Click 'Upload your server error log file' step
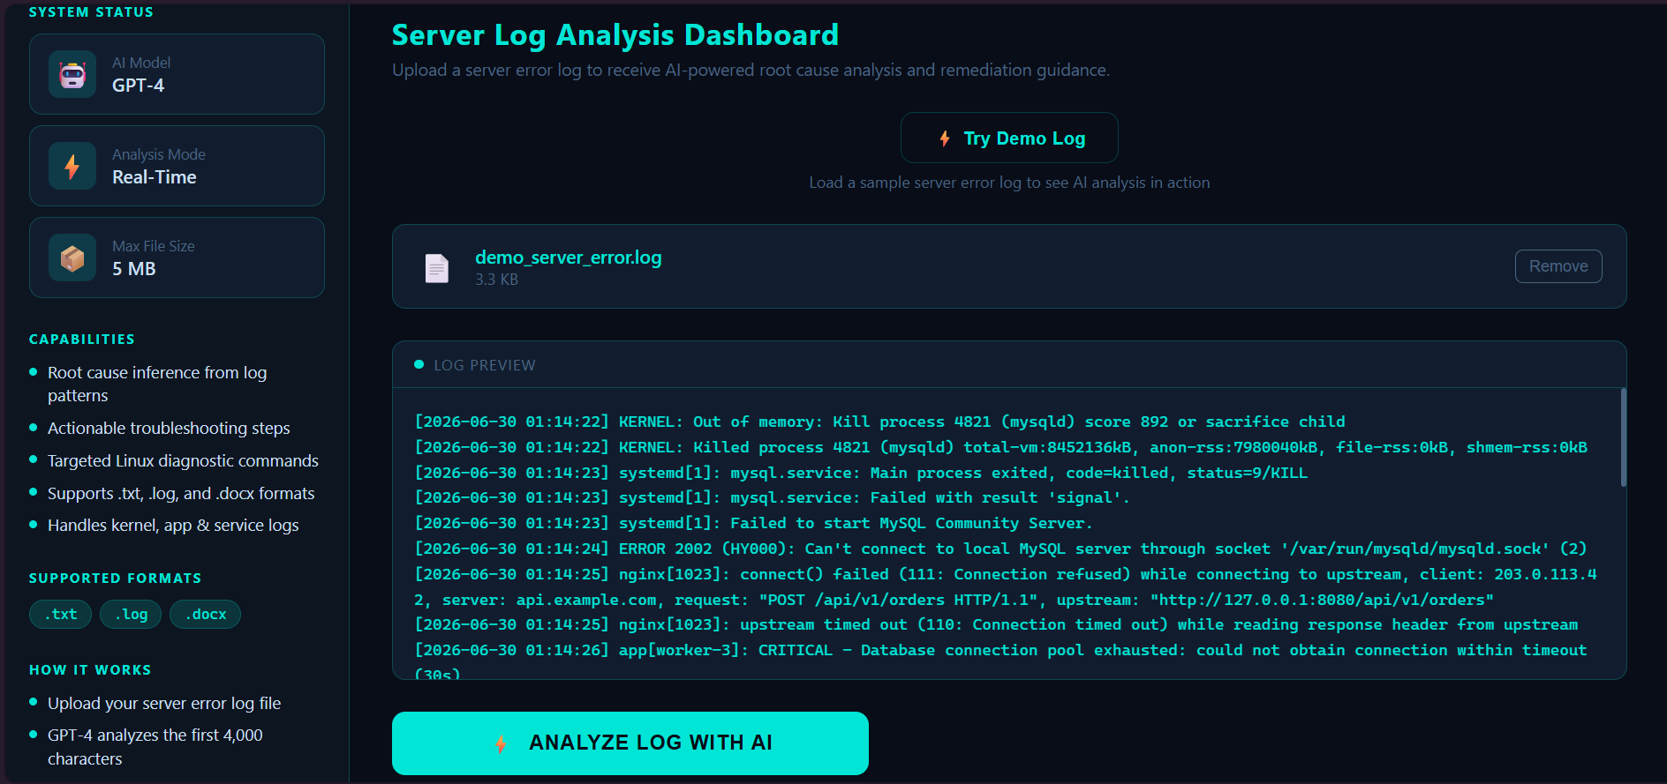The width and height of the screenshot is (1667, 784). (164, 704)
